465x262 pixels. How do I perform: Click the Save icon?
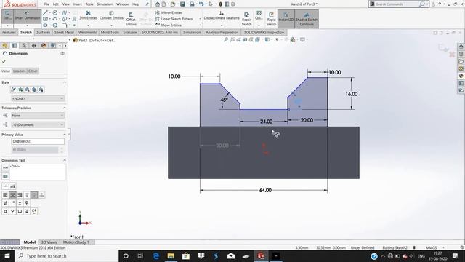pos(182,4)
